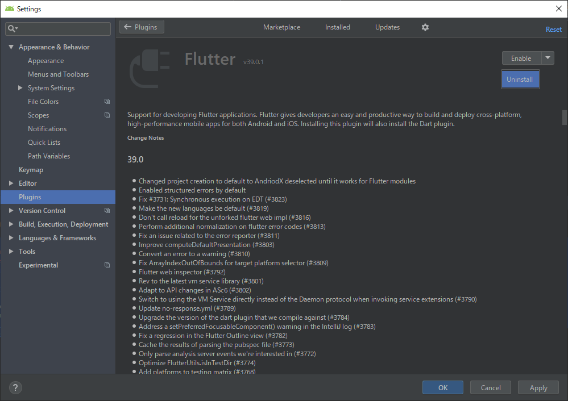Image resolution: width=568 pixels, height=401 pixels.
Task: Open Appearance settings page
Action: click(x=45, y=61)
